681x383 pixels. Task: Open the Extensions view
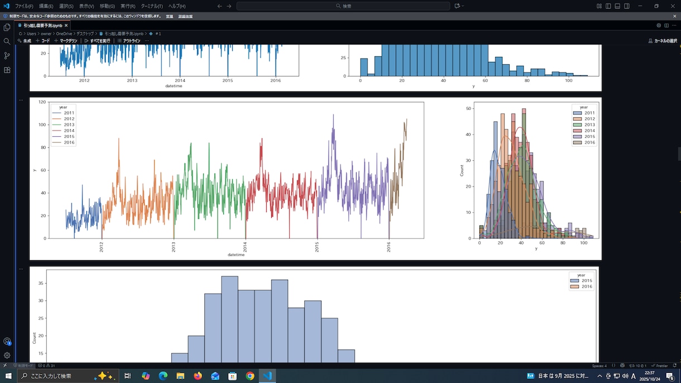[7, 70]
